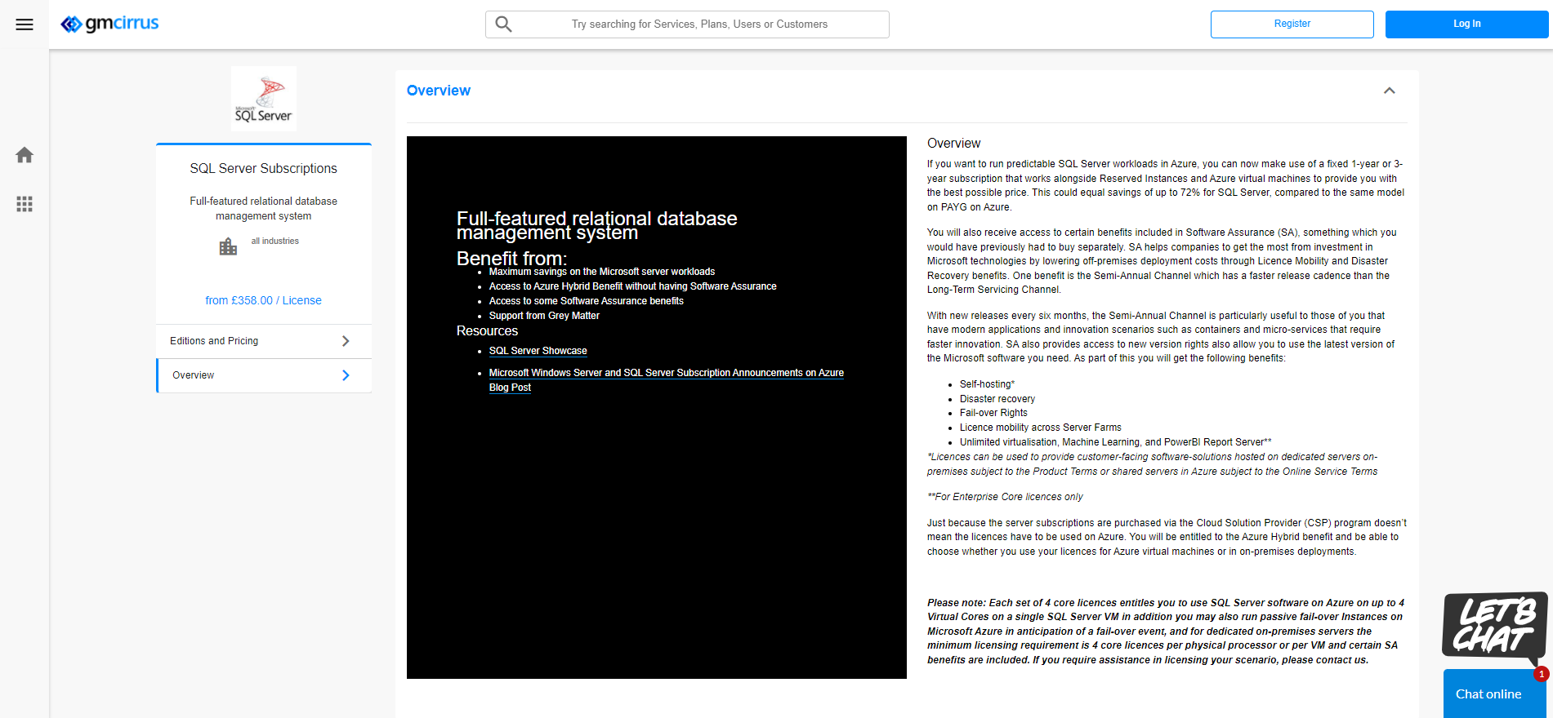
Task: Collapse the Overview section chevron
Action: pos(1390,91)
